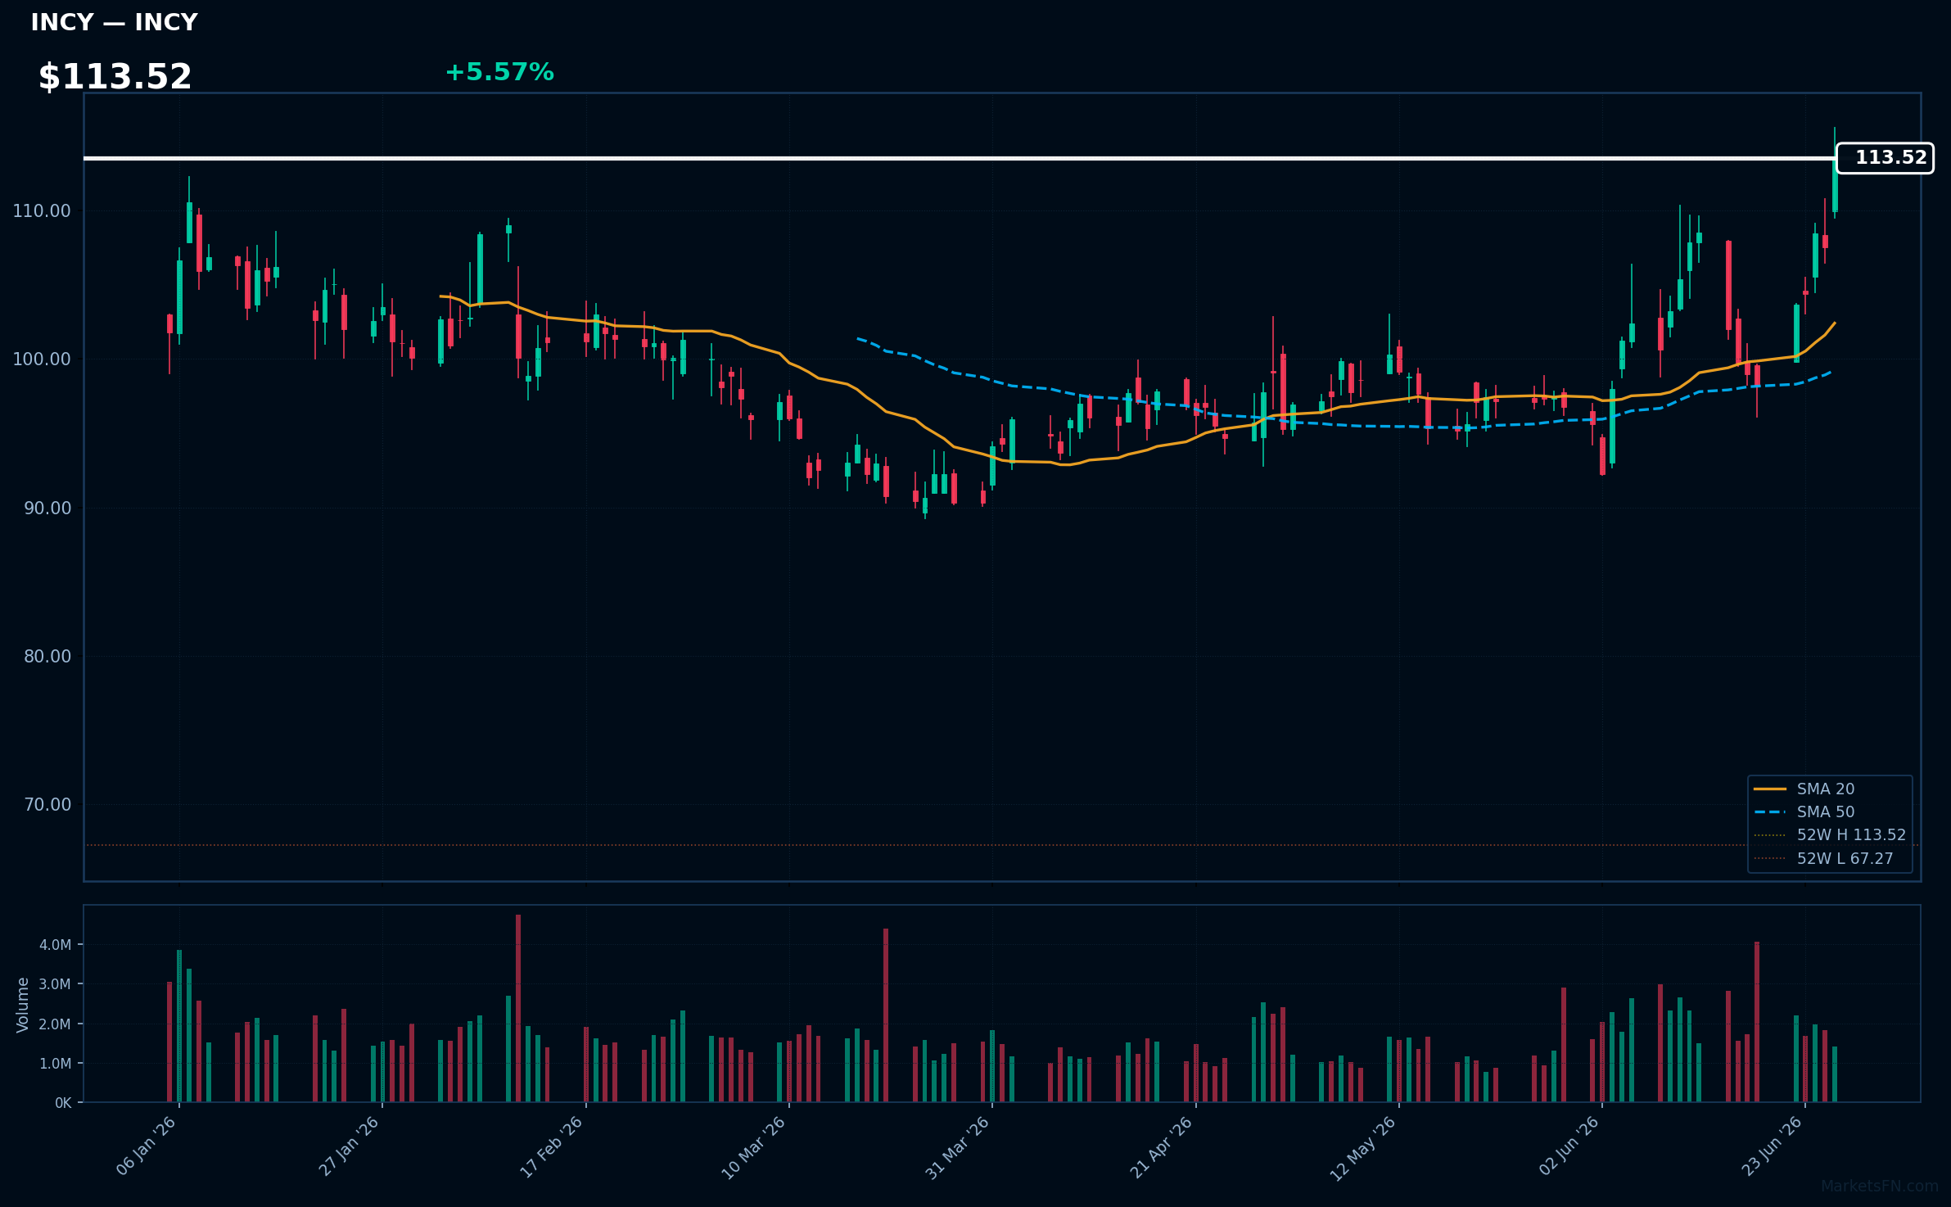Click the blue dashed SMA 50 swatch in legend

coord(1770,812)
